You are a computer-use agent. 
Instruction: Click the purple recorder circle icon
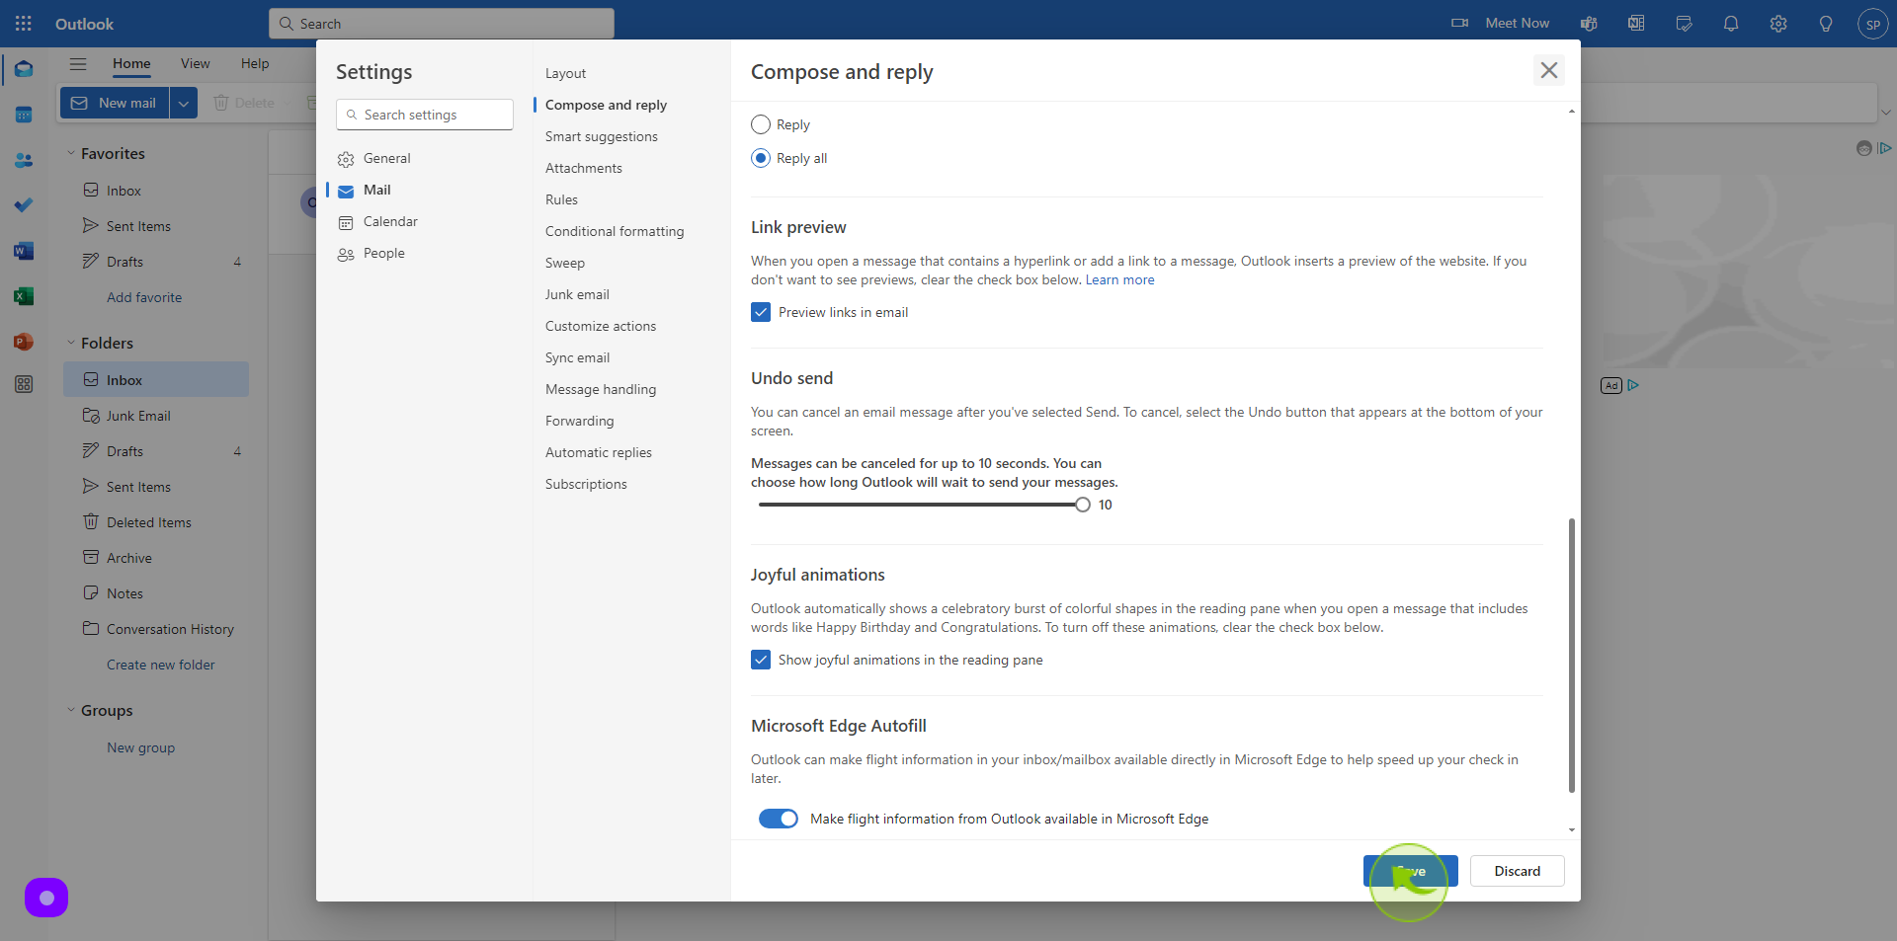point(46,898)
